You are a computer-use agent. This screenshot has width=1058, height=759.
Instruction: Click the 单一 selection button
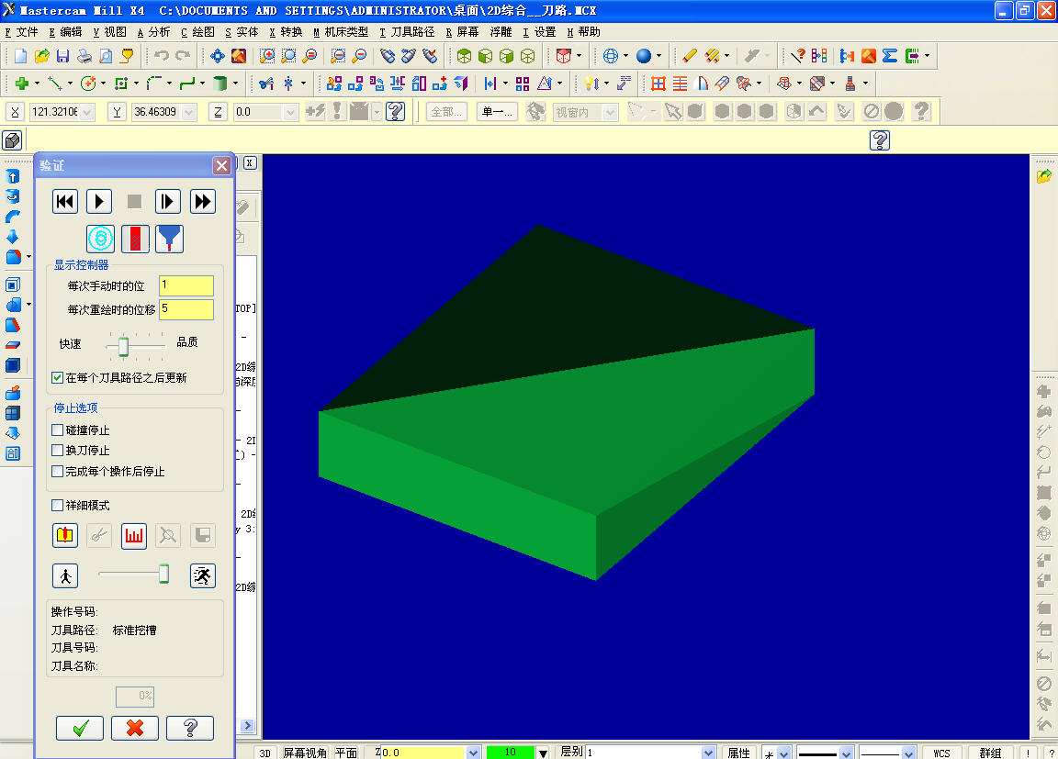pos(497,112)
